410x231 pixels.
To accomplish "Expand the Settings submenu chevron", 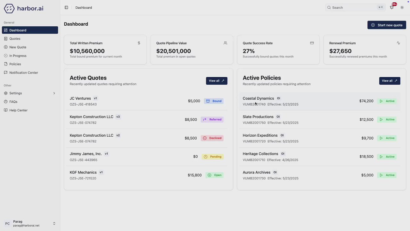I will [54, 93].
